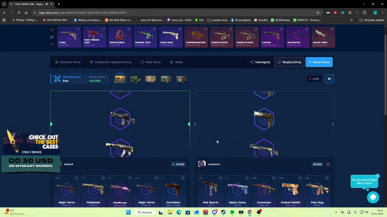Screen dimensions: 387x217
Task: Open a new browser tab
Action: tap(59, 4)
